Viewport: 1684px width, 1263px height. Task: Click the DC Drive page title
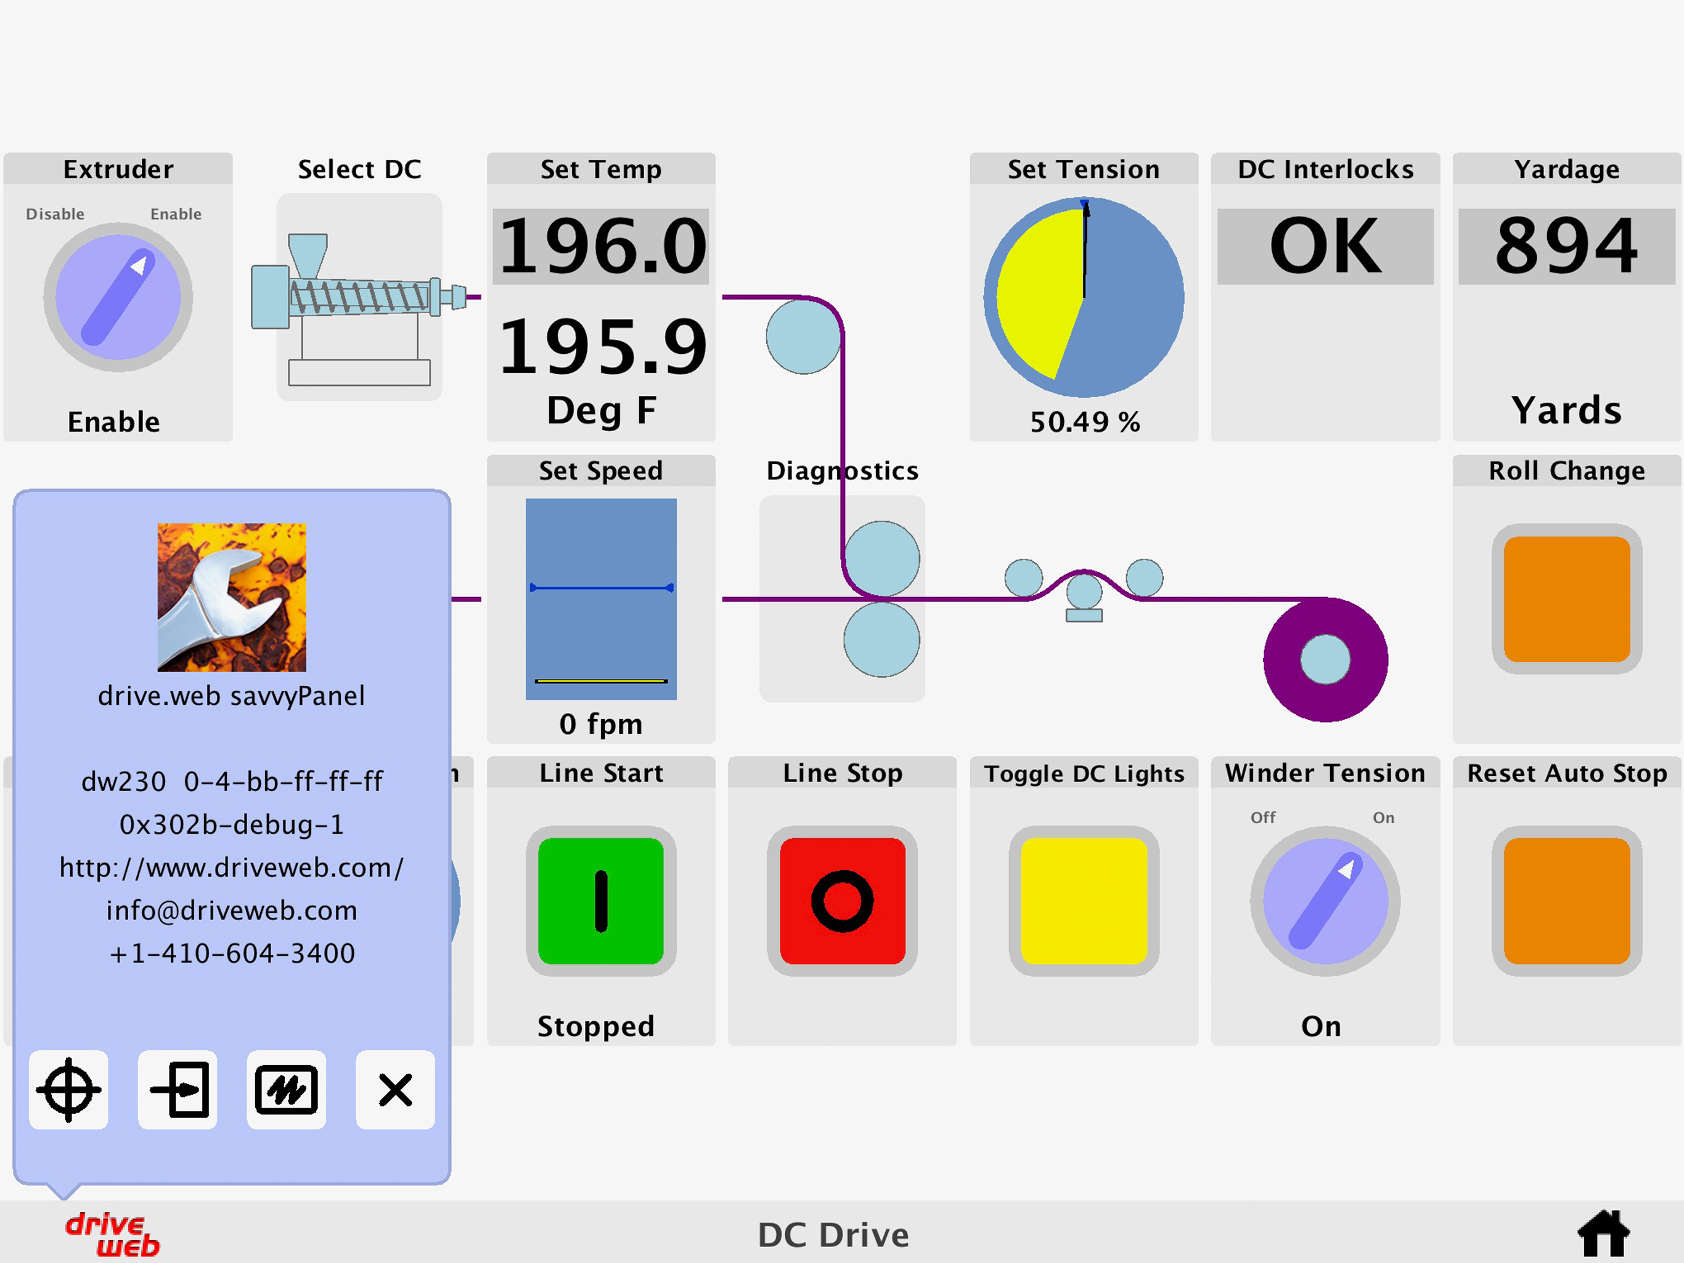(x=833, y=1235)
